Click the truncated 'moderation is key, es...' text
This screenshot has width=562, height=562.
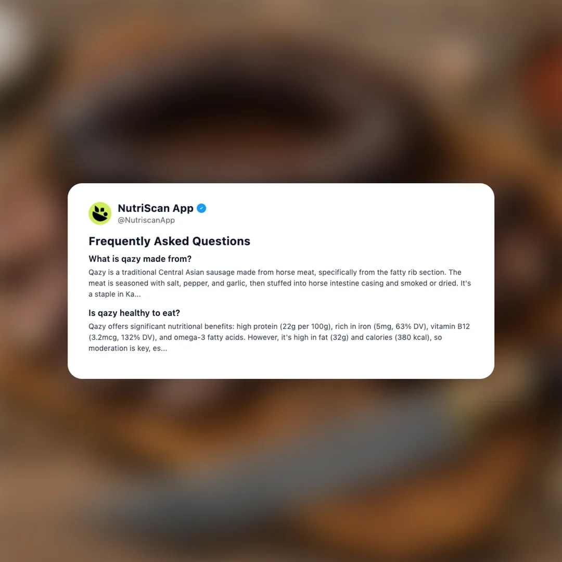point(127,348)
